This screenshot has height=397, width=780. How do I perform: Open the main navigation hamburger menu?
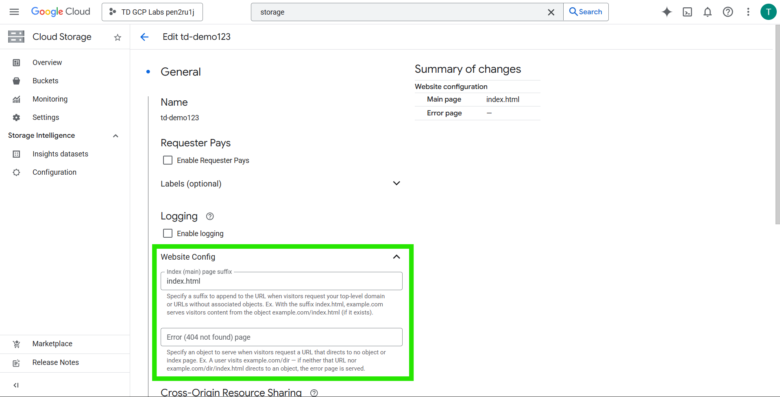point(14,12)
